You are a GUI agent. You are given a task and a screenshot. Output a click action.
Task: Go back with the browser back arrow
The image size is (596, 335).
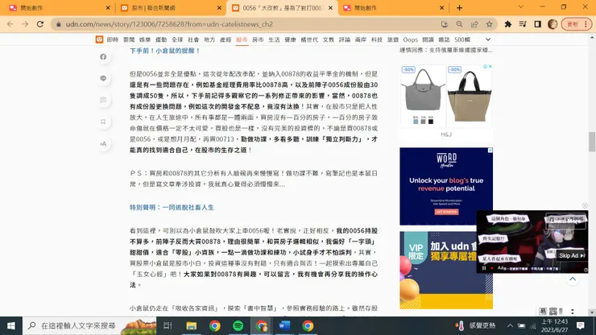click(10, 24)
